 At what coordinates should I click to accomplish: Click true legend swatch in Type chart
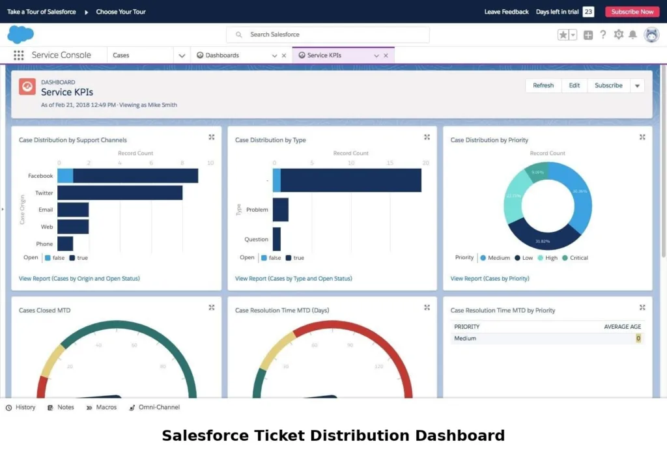point(289,258)
